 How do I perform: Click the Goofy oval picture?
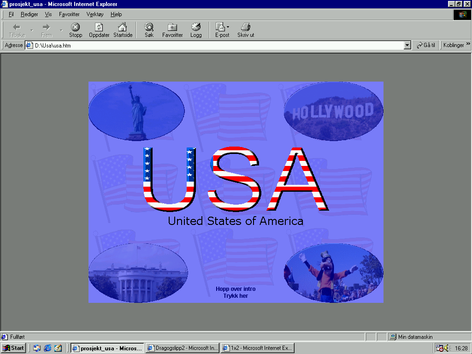334,273
